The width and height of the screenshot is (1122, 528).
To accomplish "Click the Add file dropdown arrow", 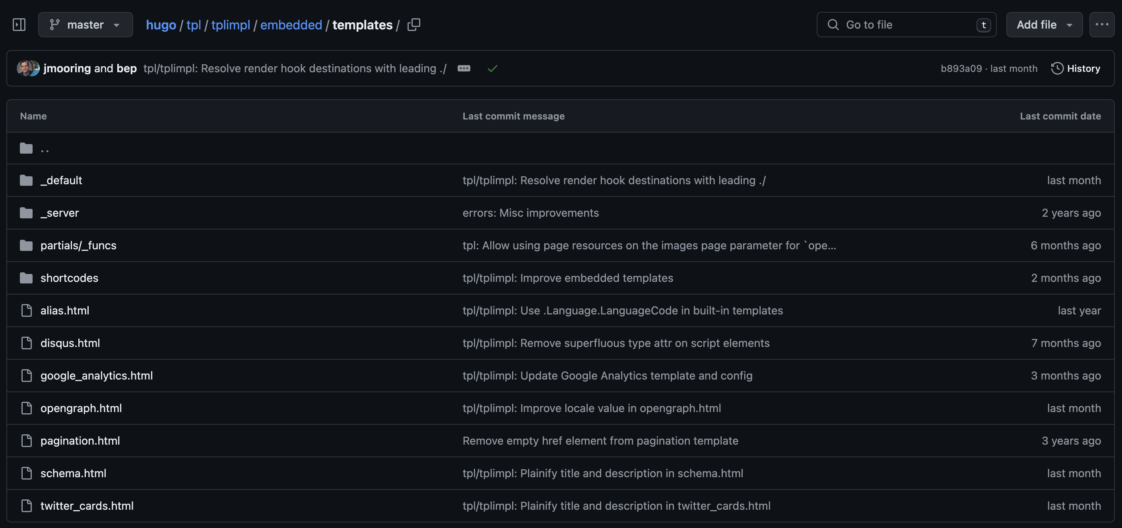I will (1070, 23).
